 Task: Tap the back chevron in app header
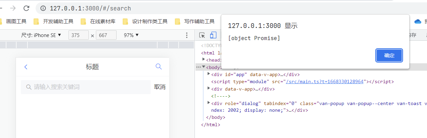click(26, 67)
